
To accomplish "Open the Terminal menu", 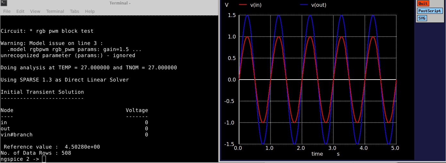I will tap(55, 11).
